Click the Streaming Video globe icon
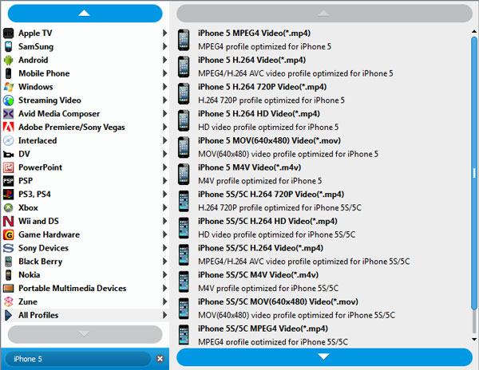This screenshot has height=370, width=479. [x=8, y=100]
